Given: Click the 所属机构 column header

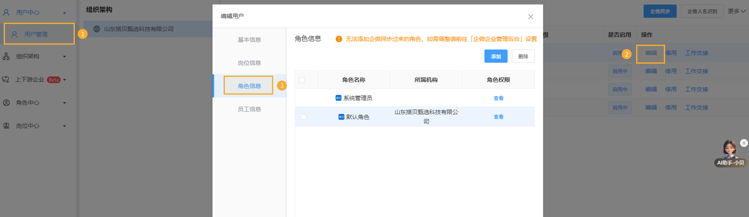Looking at the screenshot, I should point(426,80).
